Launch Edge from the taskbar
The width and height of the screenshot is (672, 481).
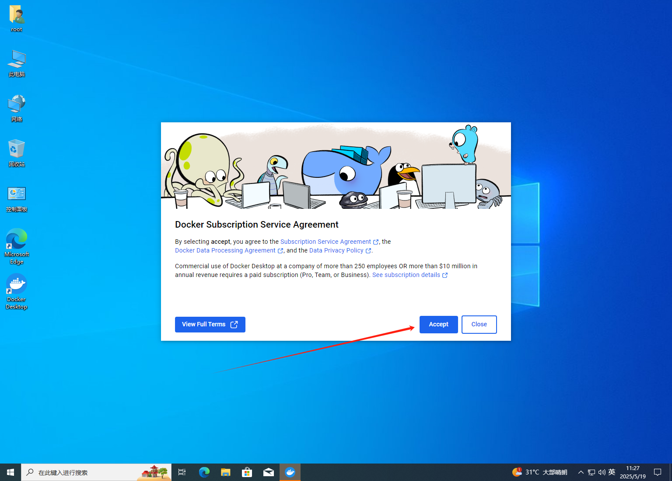point(204,472)
